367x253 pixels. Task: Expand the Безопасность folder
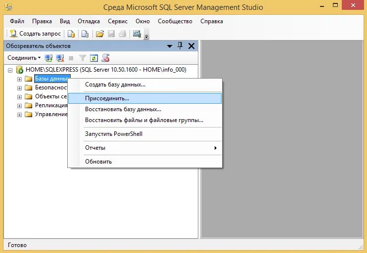(x=19, y=88)
